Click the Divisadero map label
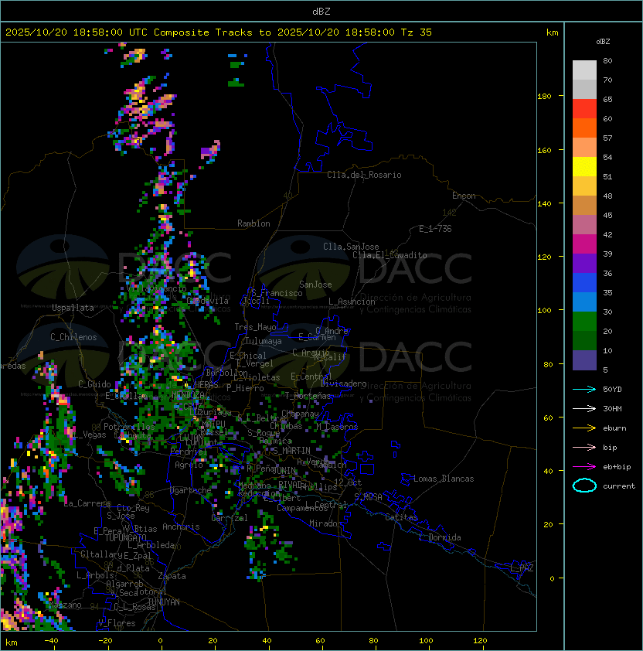643x651 pixels. pos(343,383)
